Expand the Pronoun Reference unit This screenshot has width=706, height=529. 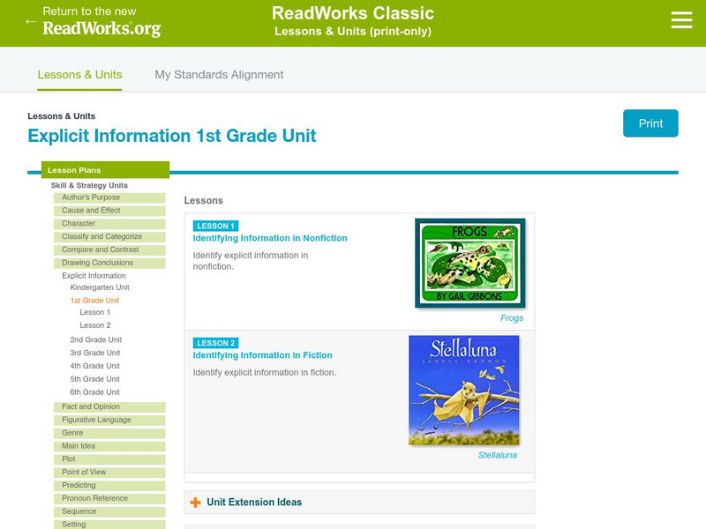(x=109, y=498)
